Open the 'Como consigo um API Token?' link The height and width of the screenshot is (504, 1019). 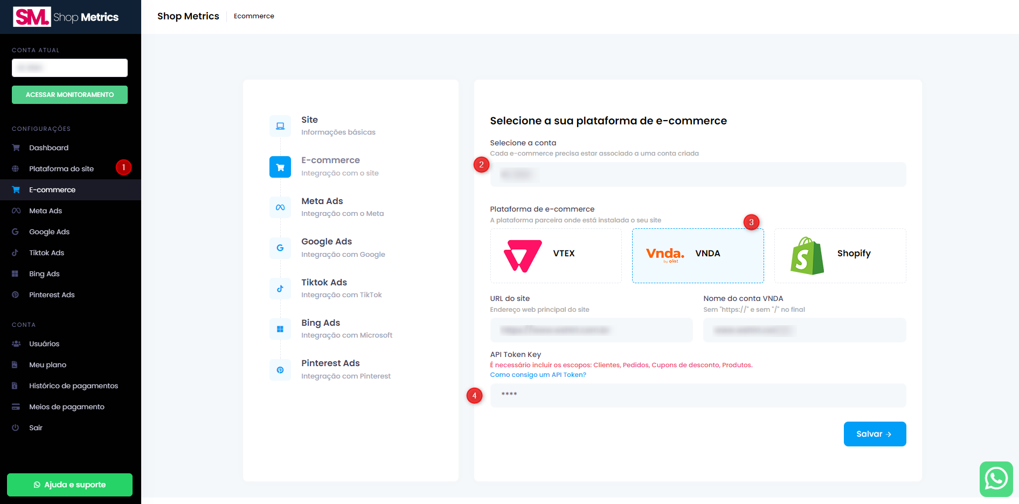(538, 375)
